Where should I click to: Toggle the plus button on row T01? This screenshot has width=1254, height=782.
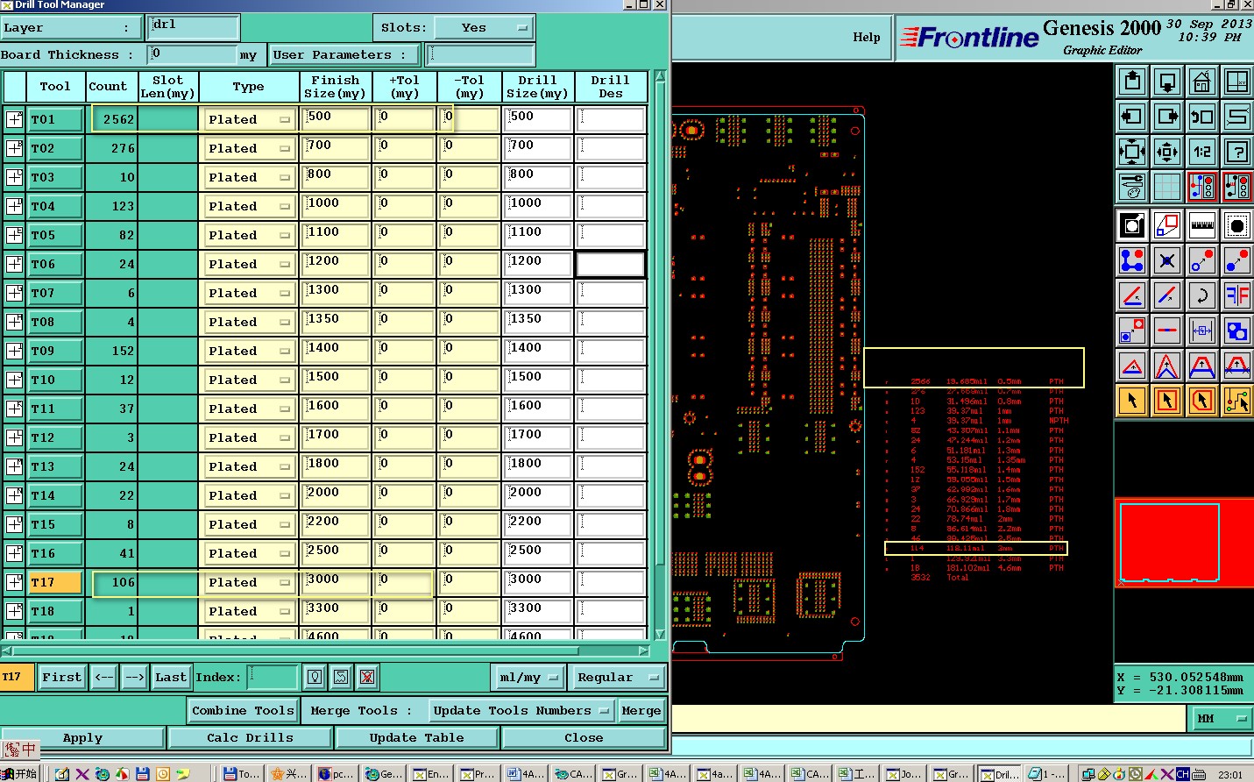pos(14,119)
